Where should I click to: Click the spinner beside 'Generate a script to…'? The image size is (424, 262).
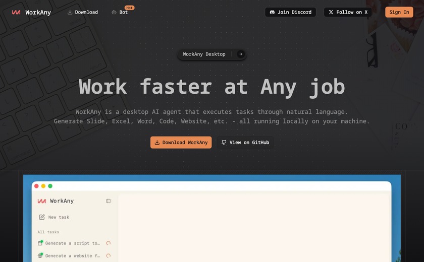click(109, 243)
